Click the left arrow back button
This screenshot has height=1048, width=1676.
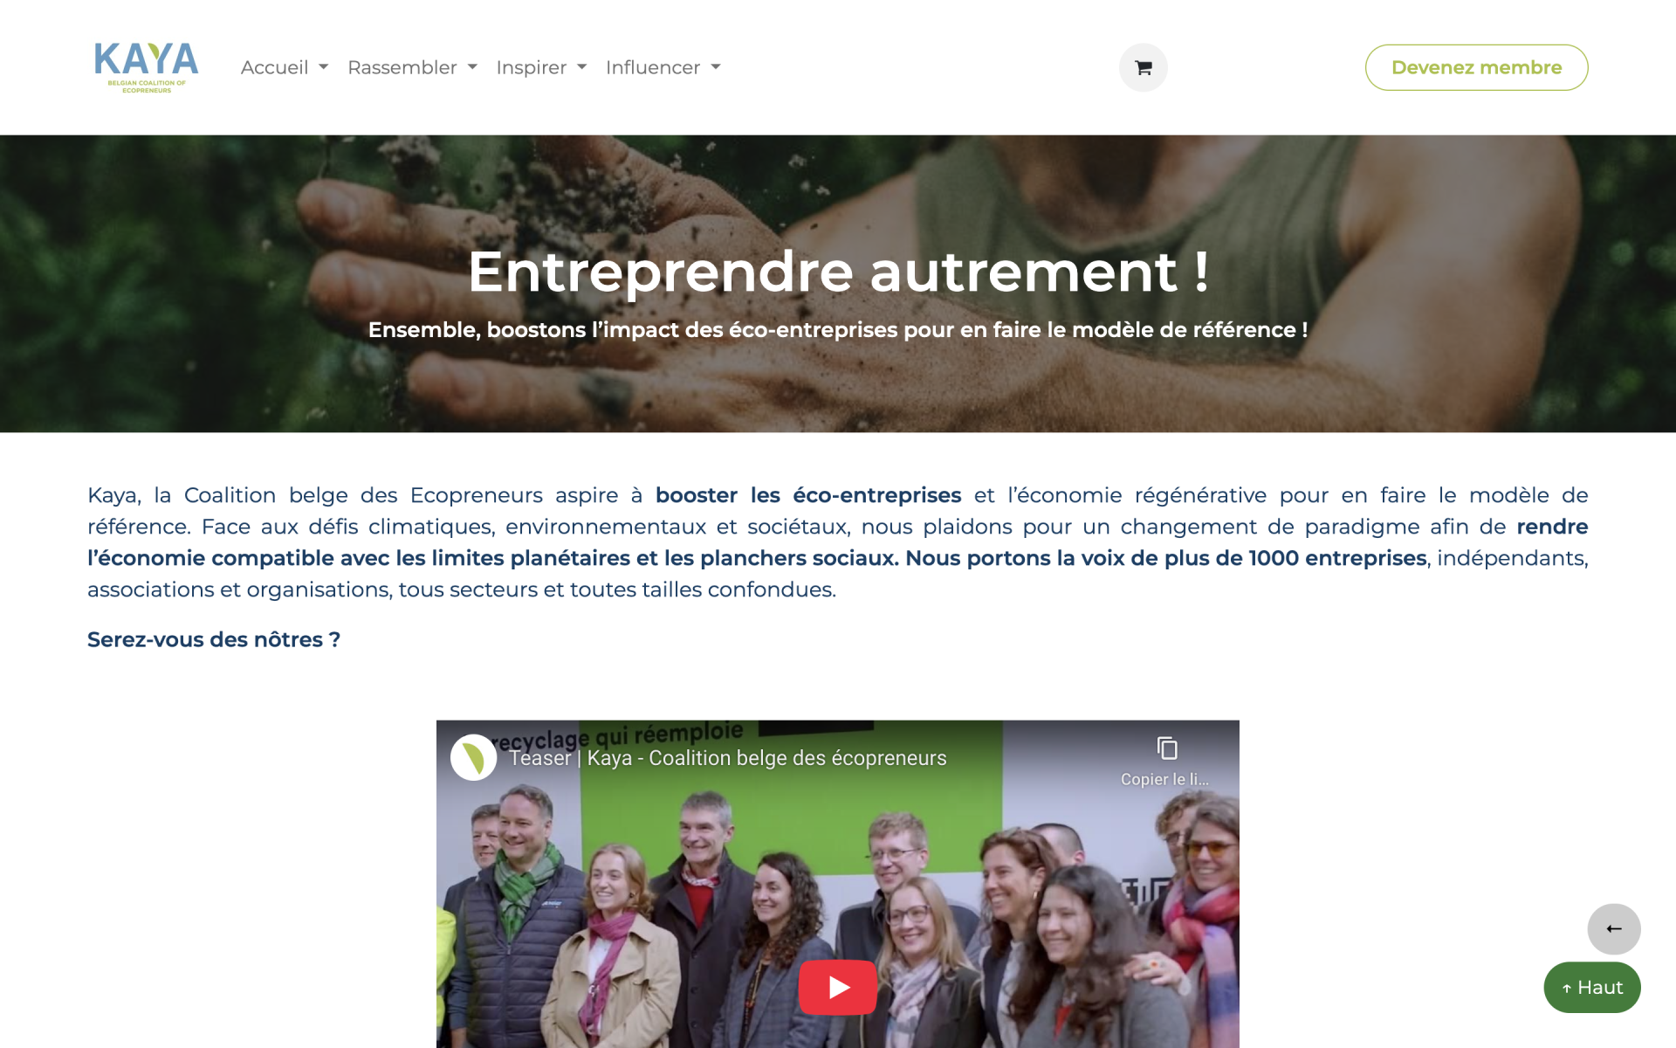pyautogui.click(x=1613, y=928)
